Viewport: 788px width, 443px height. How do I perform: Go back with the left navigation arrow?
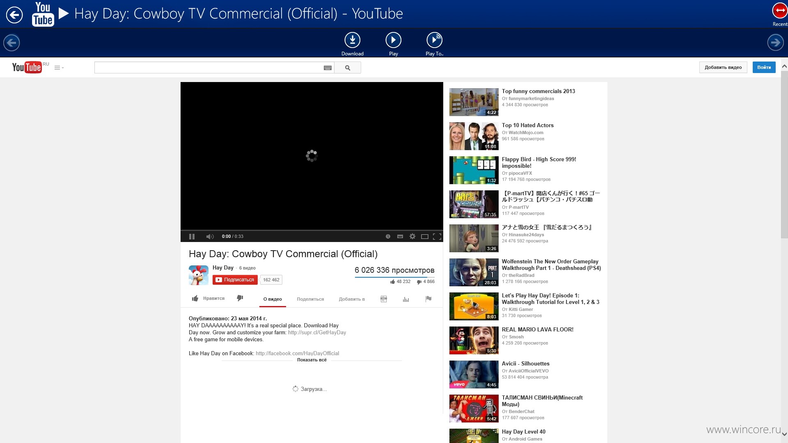click(x=11, y=42)
